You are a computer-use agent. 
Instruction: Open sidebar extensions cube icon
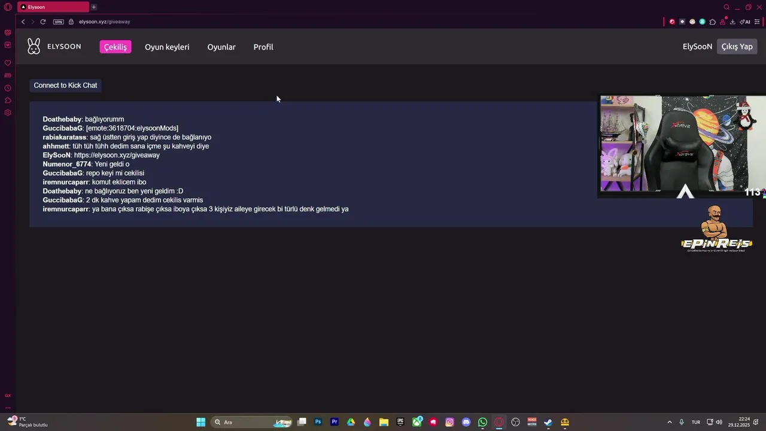click(8, 100)
